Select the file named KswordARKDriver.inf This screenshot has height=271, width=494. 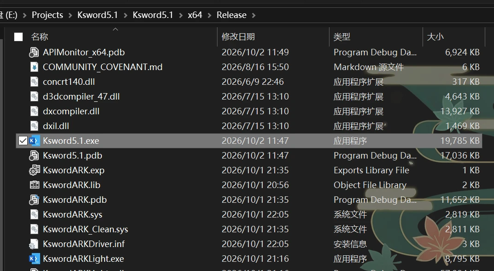tap(84, 244)
